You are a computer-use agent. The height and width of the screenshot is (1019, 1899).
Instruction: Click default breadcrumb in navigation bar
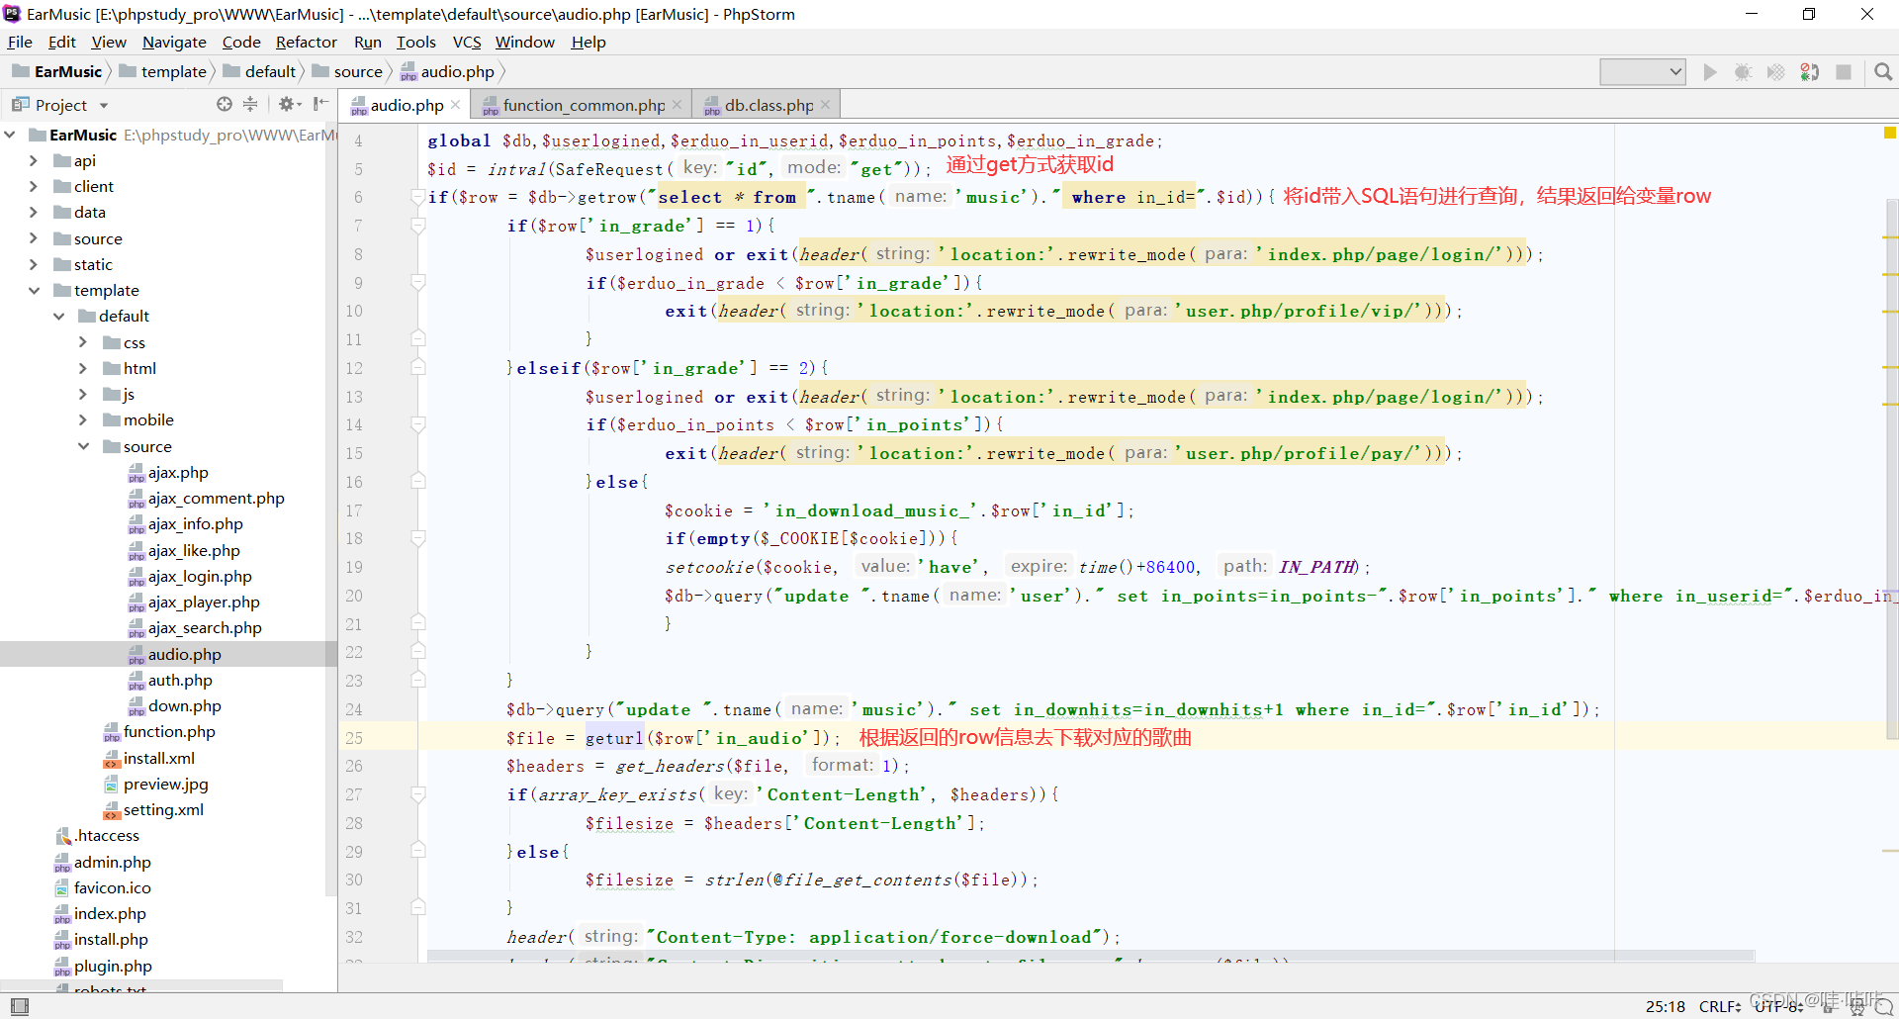pos(259,71)
